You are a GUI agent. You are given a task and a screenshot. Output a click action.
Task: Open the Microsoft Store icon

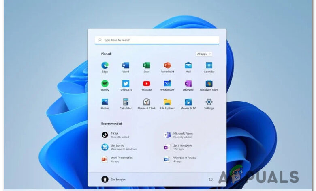tap(209, 84)
